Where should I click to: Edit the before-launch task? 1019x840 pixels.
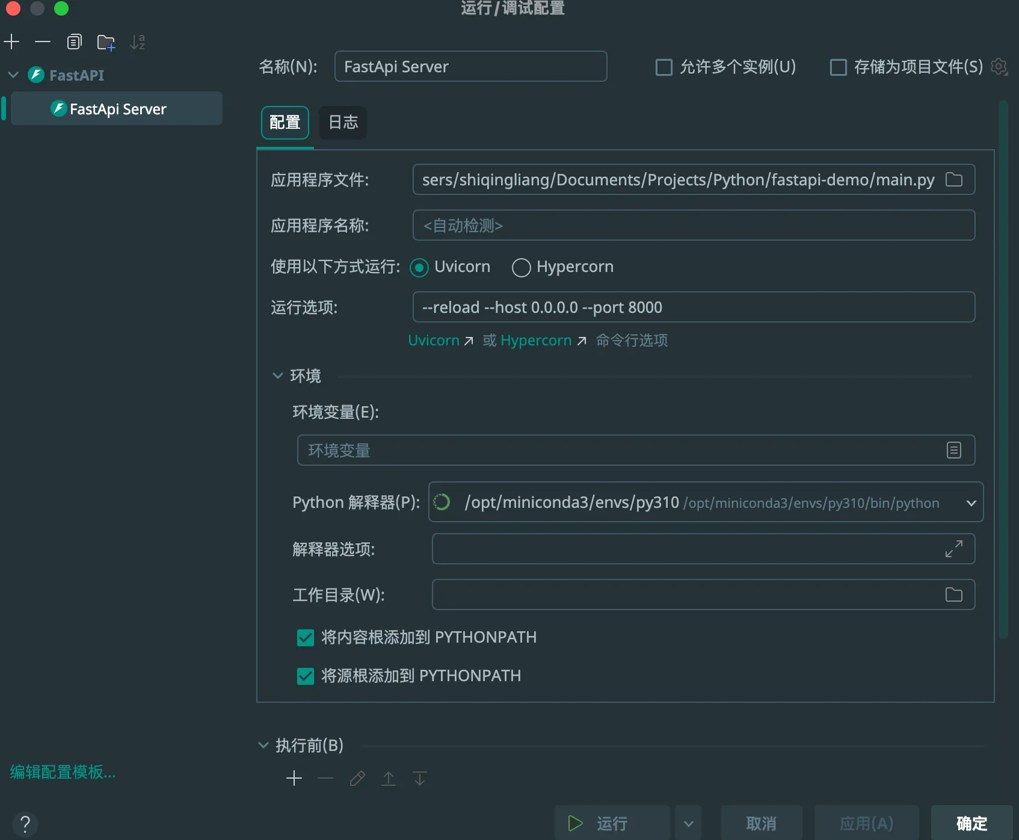pyautogui.click(x=357, y=778)
